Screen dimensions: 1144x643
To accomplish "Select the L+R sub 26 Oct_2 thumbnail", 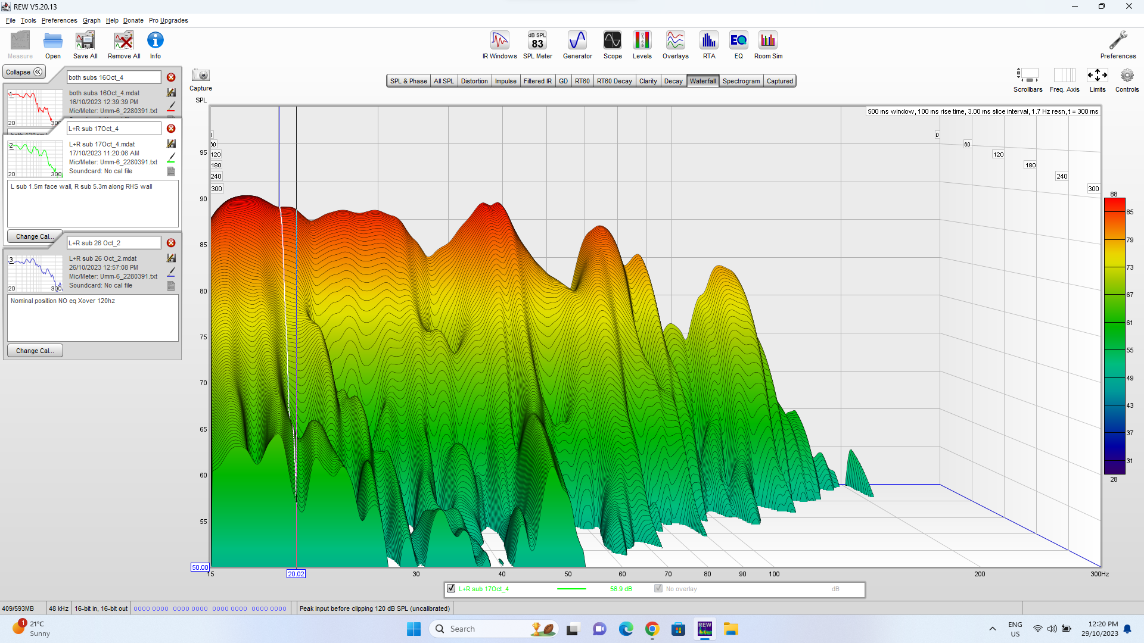I will (x=35, y=273).
